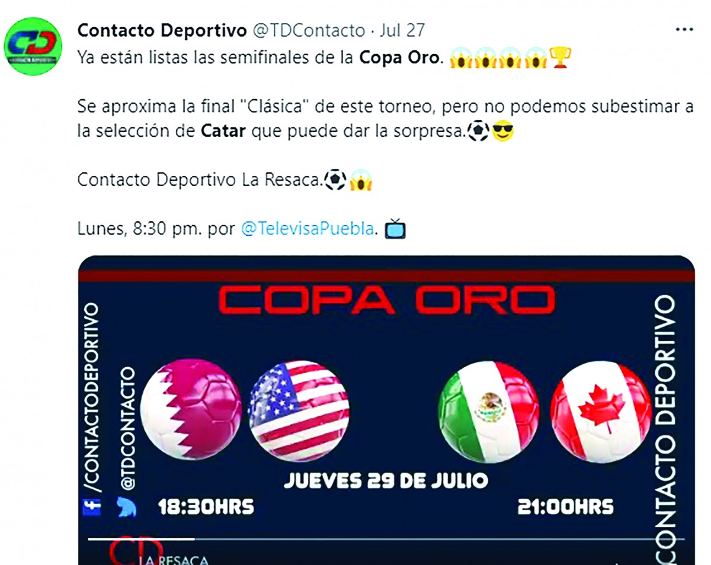Click the CD La Resaca logo

pyautogui.click(x=157, y=553)
